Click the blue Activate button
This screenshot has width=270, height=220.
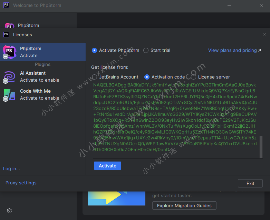[107, 166]
